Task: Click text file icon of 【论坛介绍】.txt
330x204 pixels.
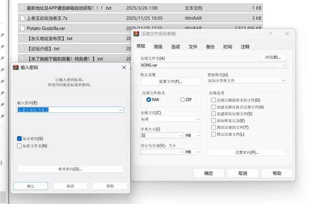Action: tap(22, 48)
